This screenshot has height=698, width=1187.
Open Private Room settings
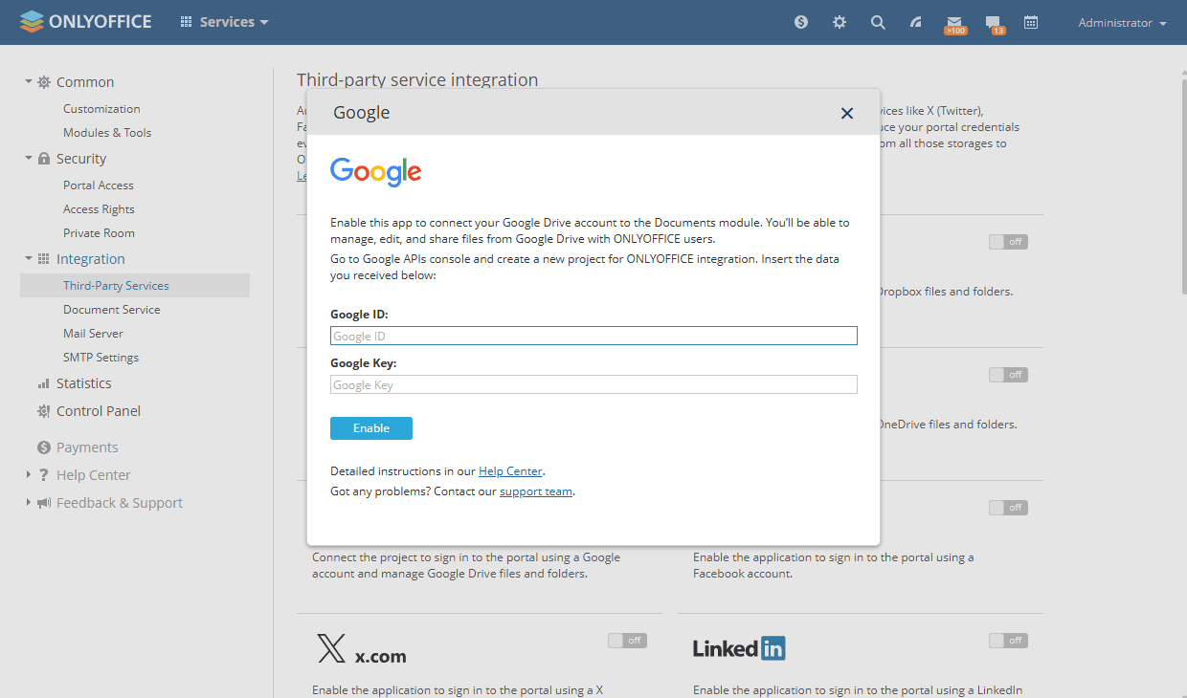(x=99, y=233)
